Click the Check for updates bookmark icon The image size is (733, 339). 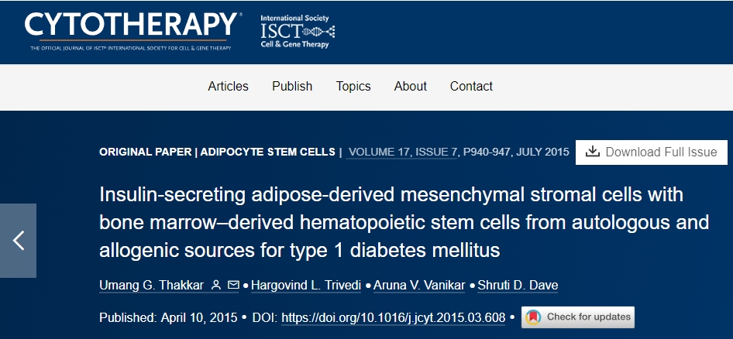tap(534, 317)
